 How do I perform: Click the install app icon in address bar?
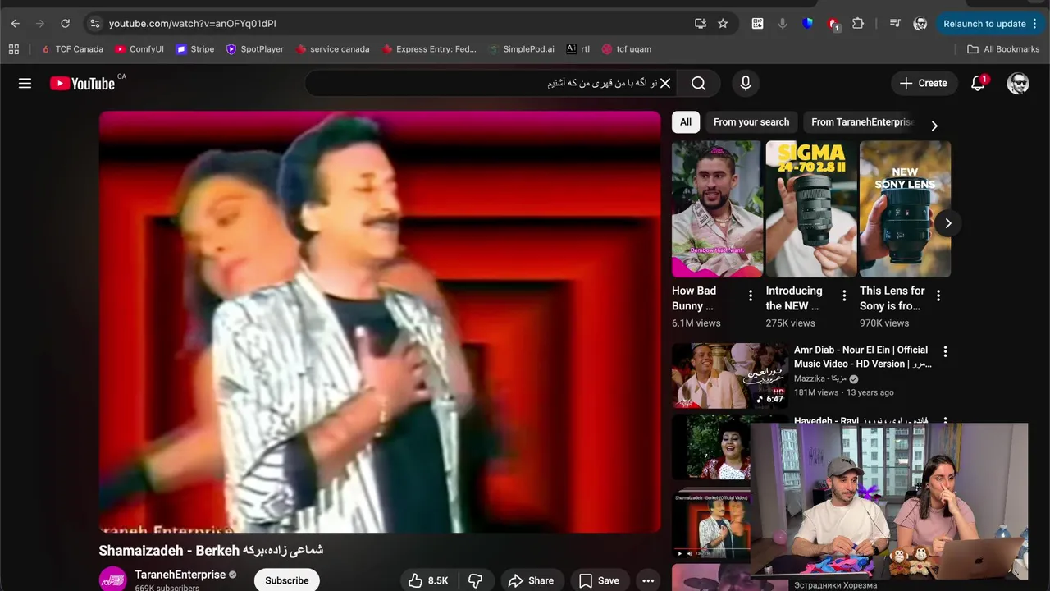pos(700,24)
